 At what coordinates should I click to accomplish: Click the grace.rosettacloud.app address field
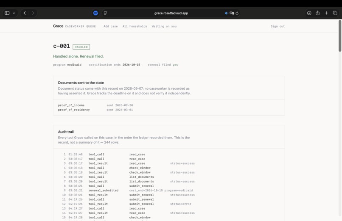(x=171, y=13)
